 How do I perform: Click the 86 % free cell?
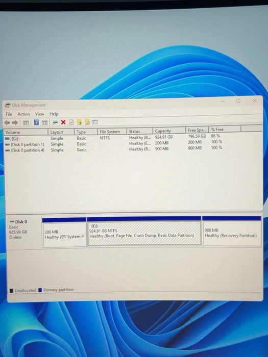[x=215, y=136]
